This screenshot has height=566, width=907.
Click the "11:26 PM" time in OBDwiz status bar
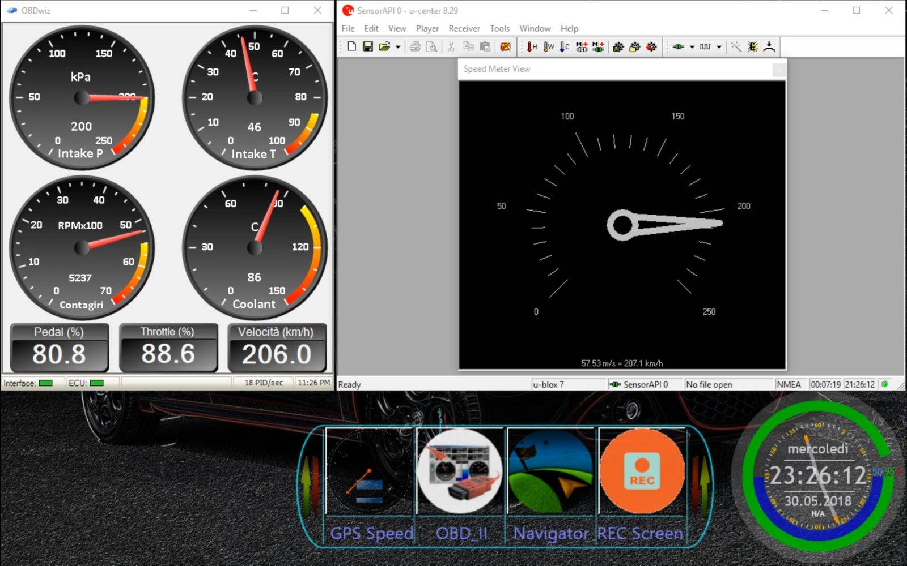(x=313, y=383)
